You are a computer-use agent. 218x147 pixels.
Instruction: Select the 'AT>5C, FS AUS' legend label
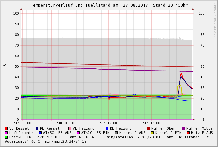click(x=57, y=133)
